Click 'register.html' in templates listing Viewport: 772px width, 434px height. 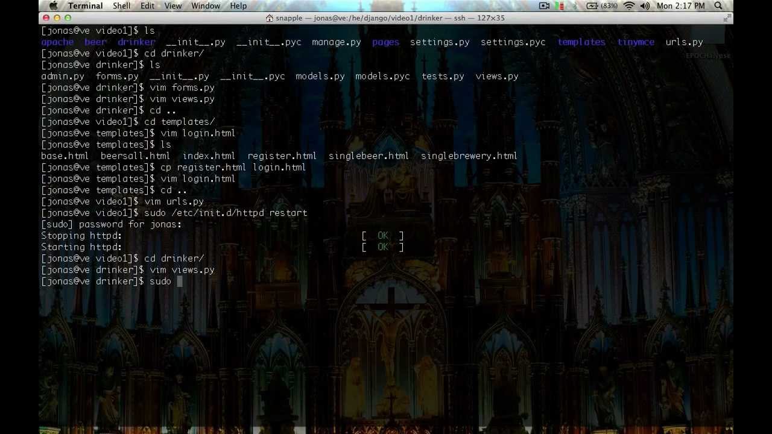tap(282, 156)
